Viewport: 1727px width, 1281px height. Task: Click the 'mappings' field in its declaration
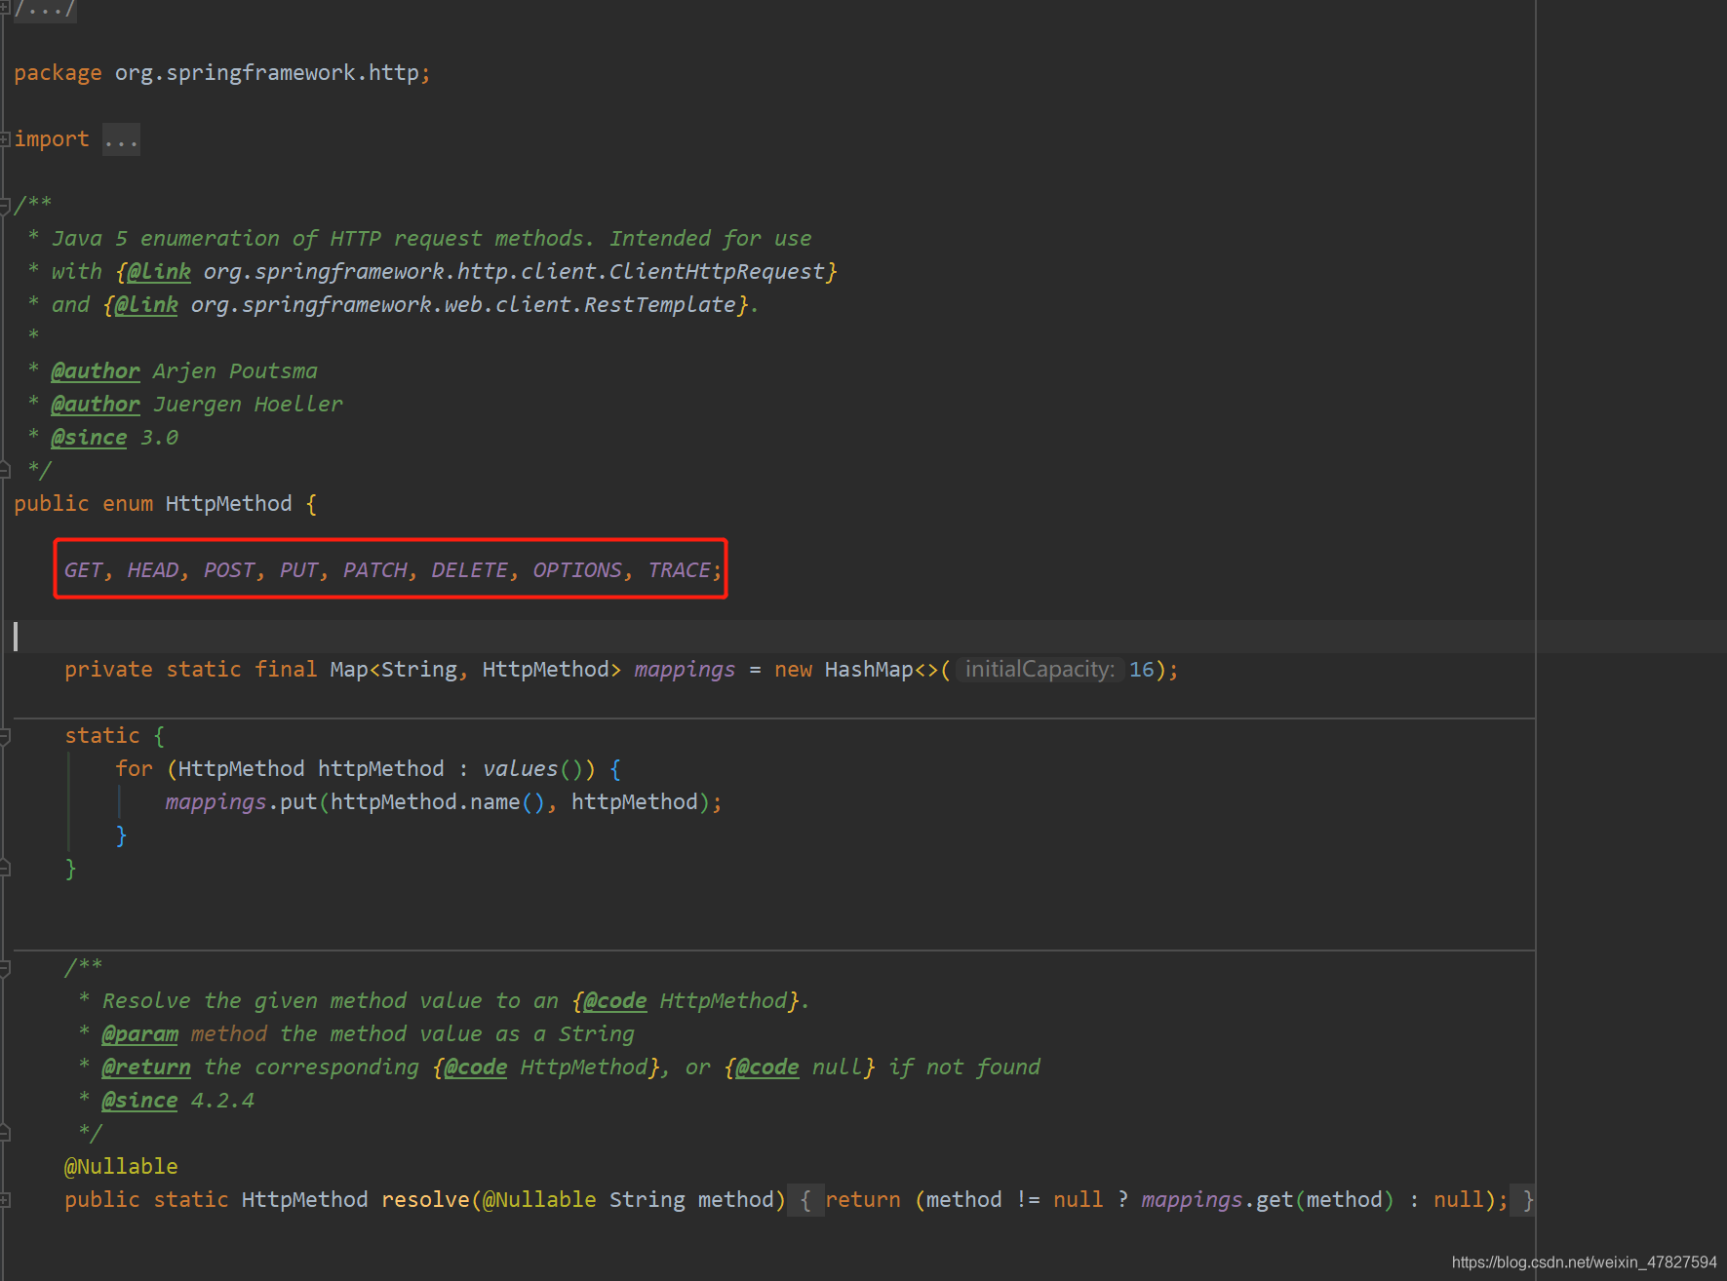point(685,670)
